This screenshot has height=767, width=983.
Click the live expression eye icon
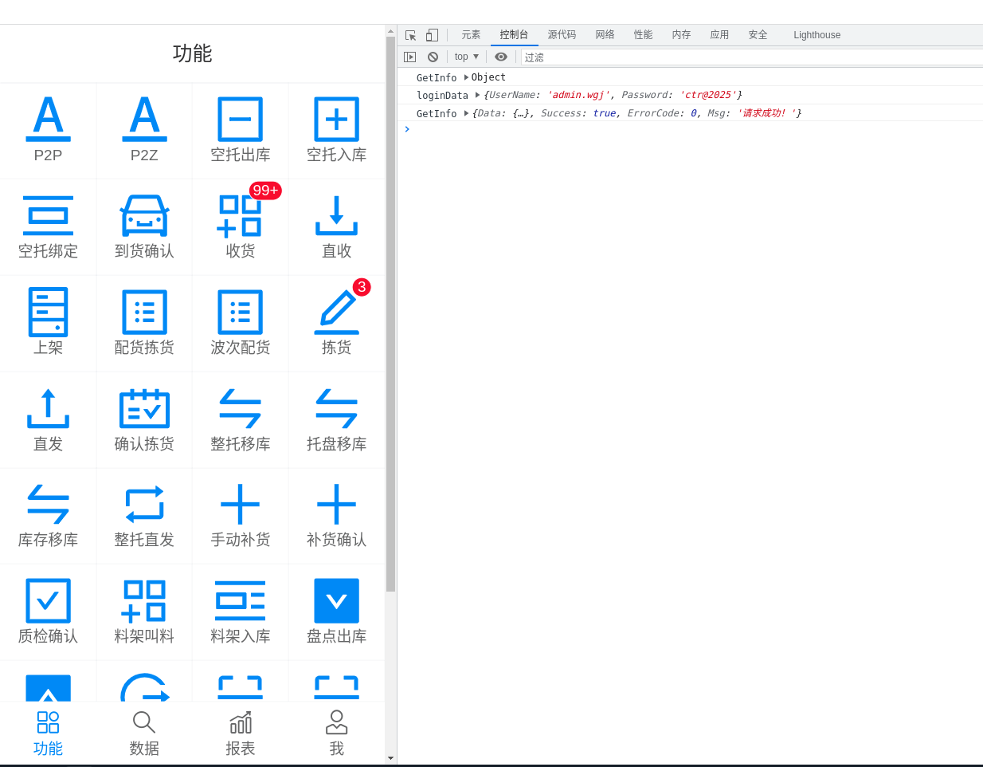point(500,57)
